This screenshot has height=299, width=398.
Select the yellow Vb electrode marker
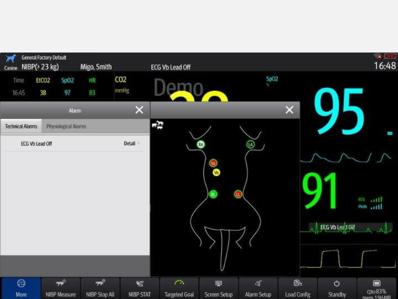tap(216, 173)
